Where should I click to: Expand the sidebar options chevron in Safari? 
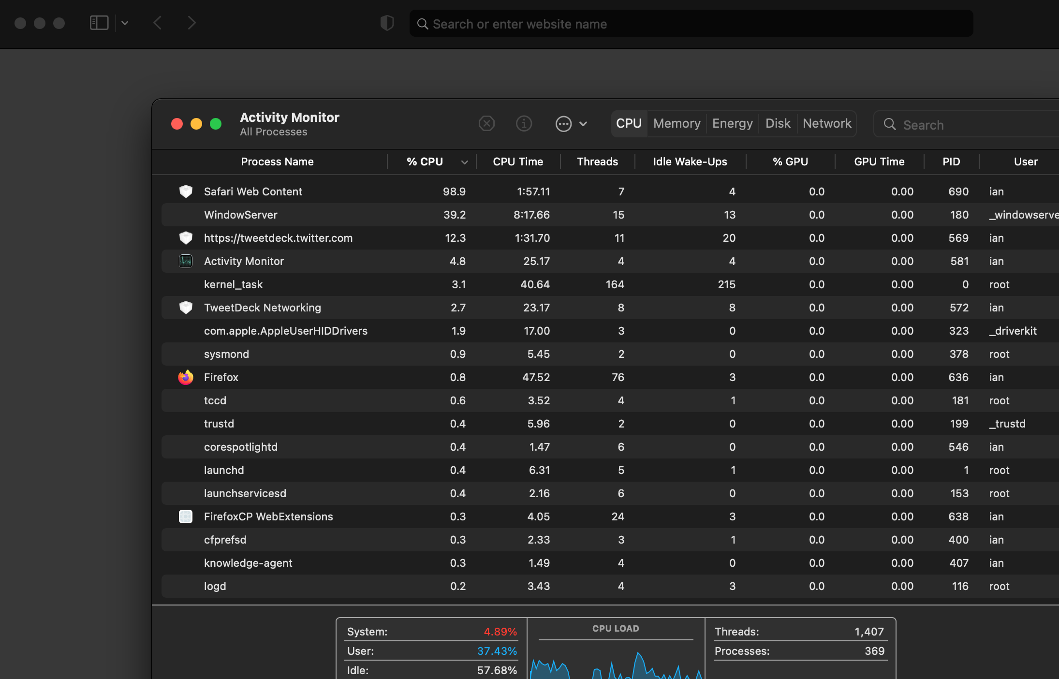[x=125, y=23]
